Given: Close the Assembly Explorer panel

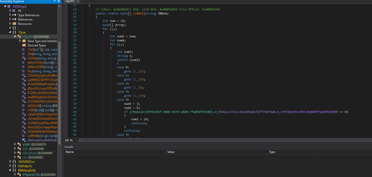Looking at the screenshot, I should pos(59,1).
